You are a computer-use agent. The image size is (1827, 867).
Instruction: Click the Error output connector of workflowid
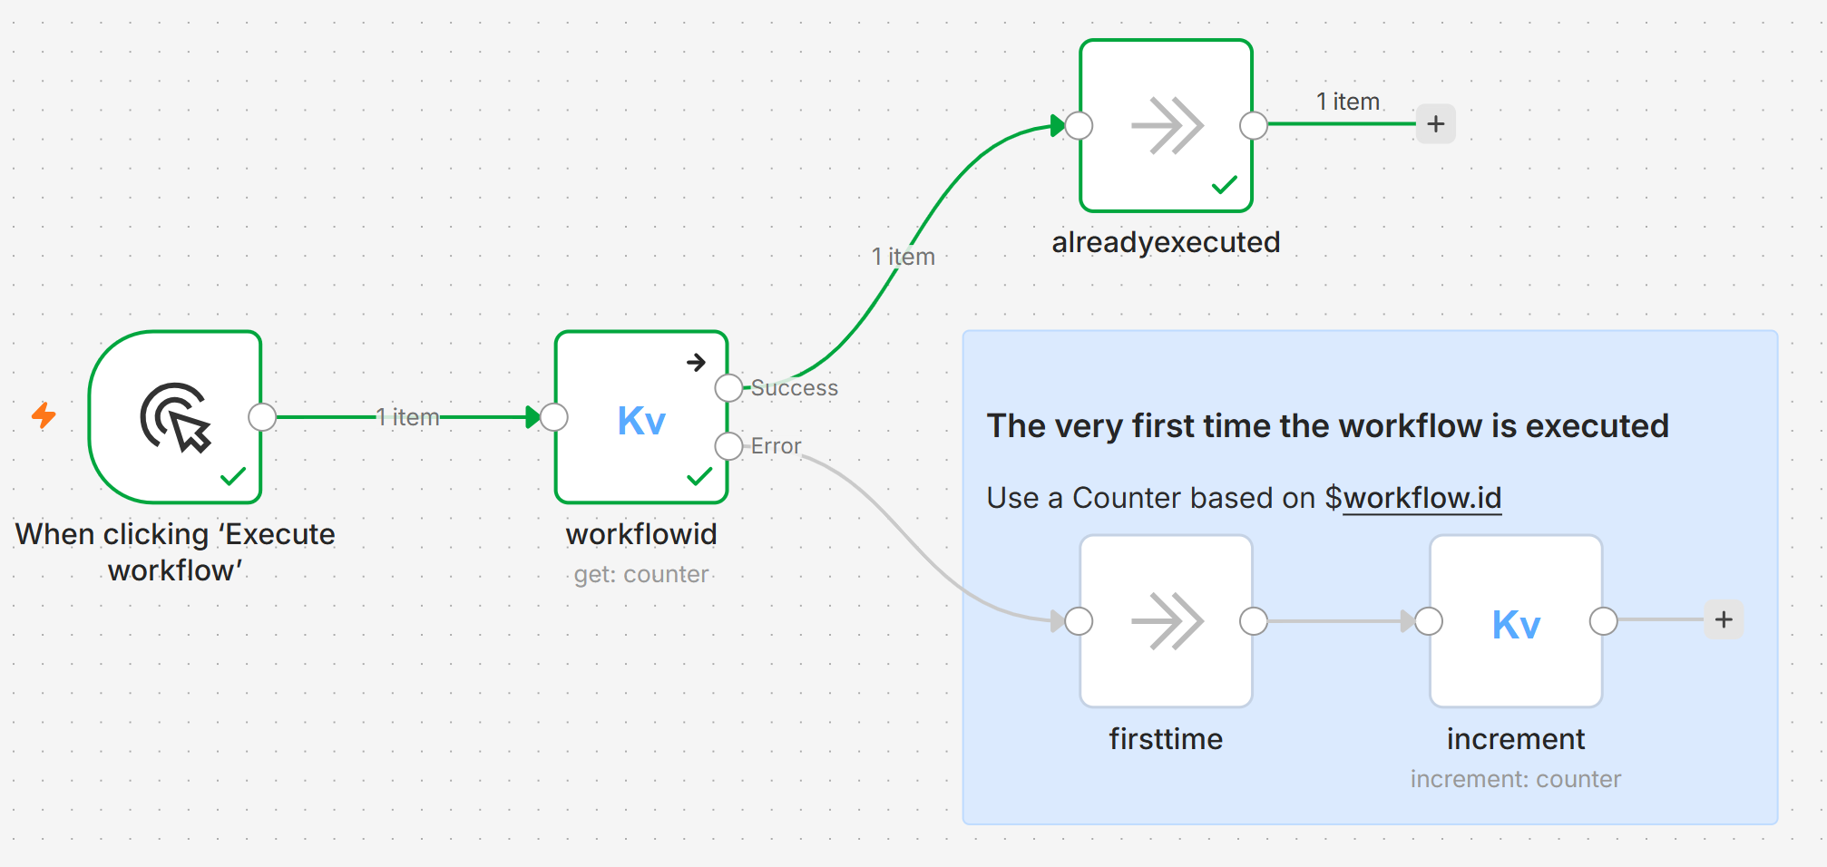click(728, 446)
